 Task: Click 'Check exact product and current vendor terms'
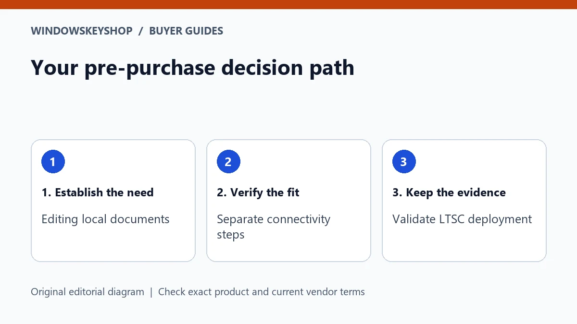click(262, 292)
